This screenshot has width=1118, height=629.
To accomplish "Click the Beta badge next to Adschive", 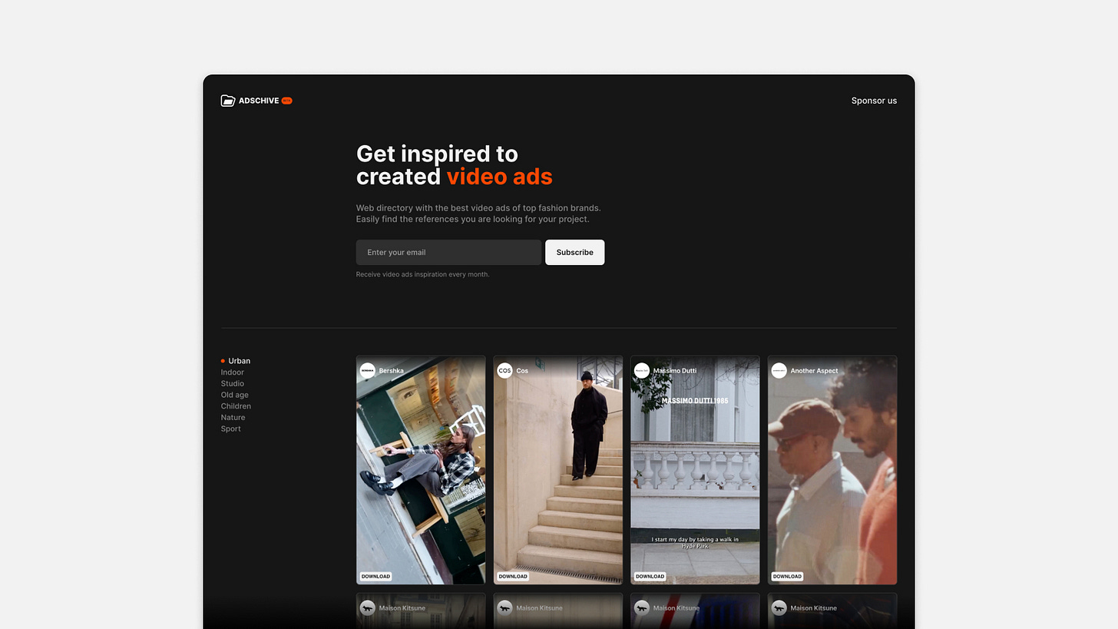I will coord(286,101).
